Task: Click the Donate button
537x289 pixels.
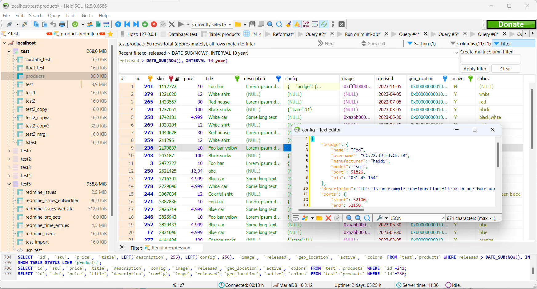Action: (511, 24)
